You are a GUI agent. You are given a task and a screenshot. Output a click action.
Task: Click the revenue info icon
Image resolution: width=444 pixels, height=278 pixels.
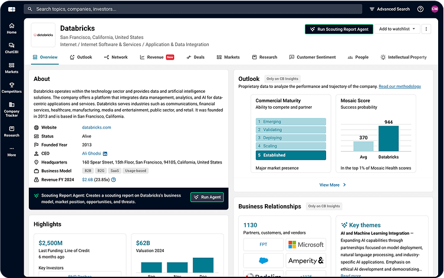pyautogui.click(x=113, y=179)
